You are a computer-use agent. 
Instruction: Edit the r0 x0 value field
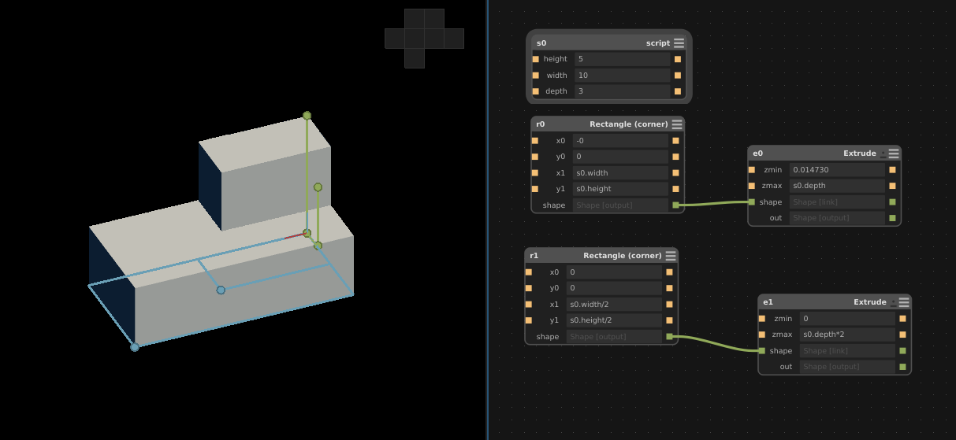click(x=620, y=141)
